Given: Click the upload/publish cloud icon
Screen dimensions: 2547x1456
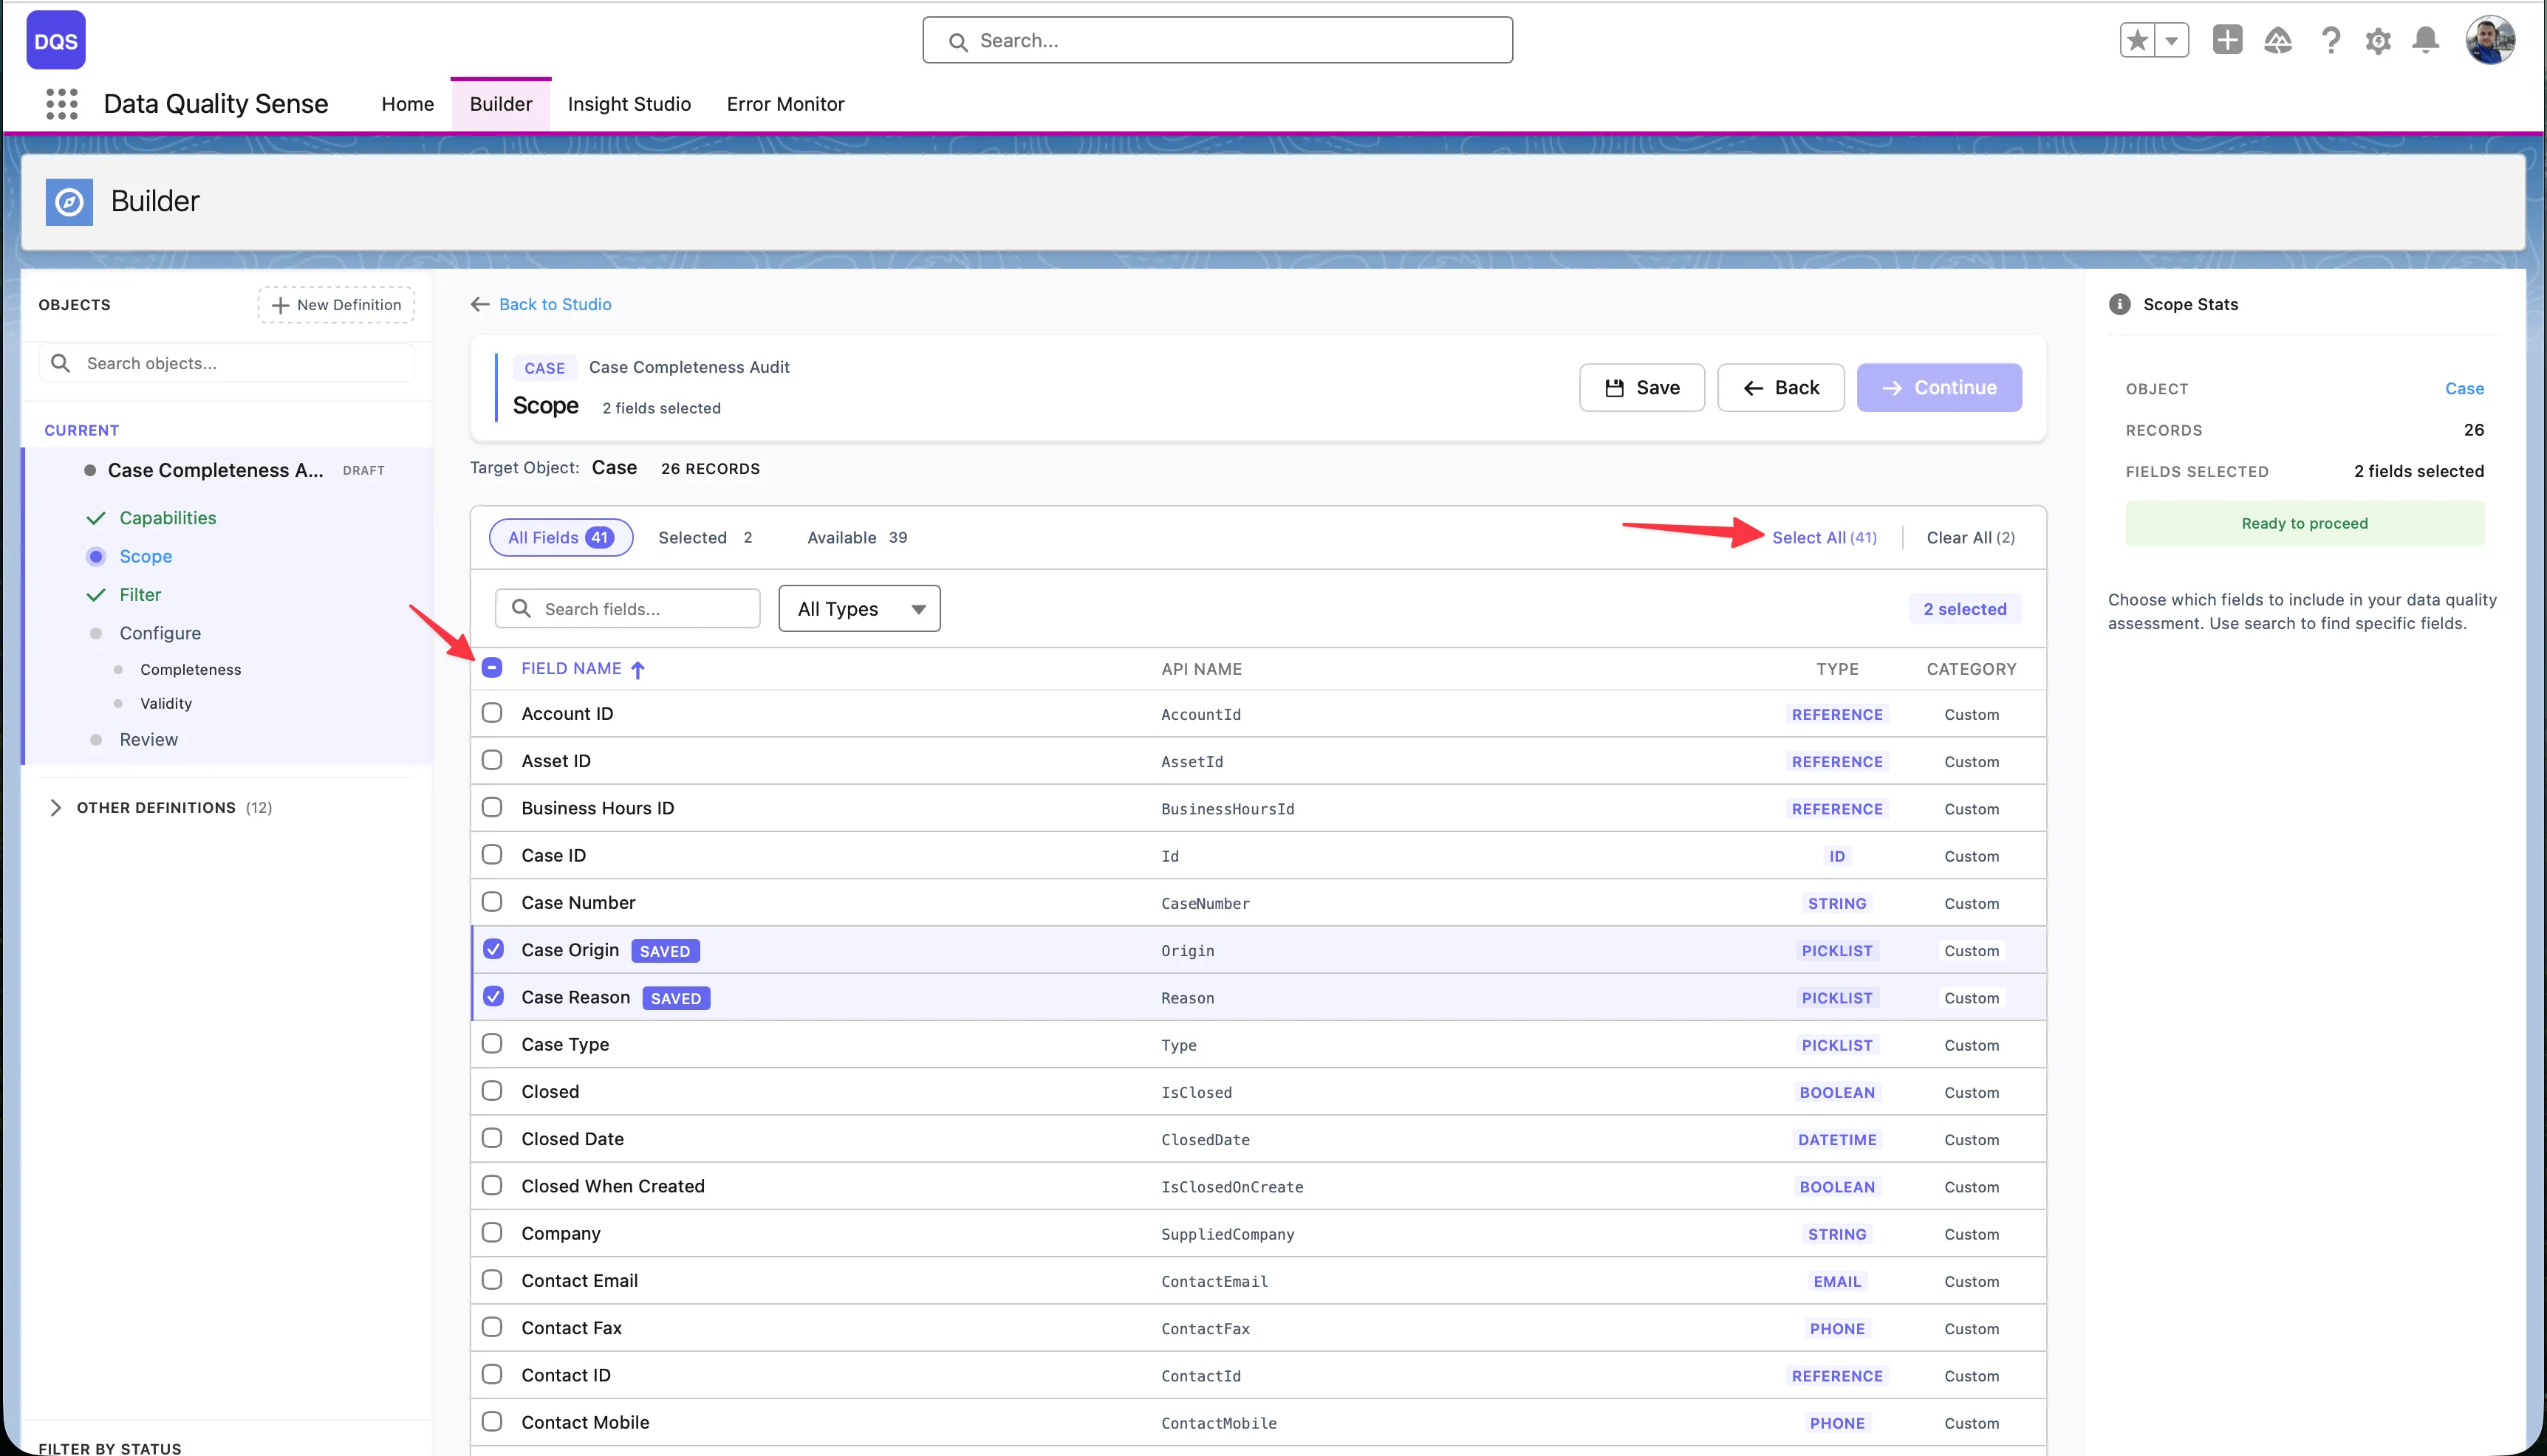Looking at the screenshot, I should point(2278,40).
